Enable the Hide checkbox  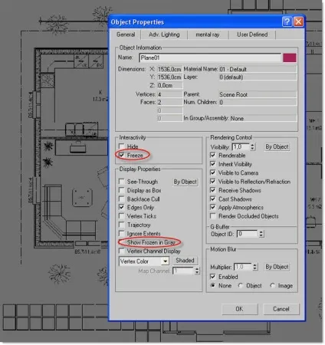coord(122,146)
